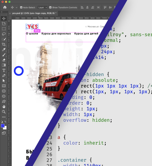Click line number 24 in code editor
The width and height of the screenshot is (152, 166).
tap(49, 143)
